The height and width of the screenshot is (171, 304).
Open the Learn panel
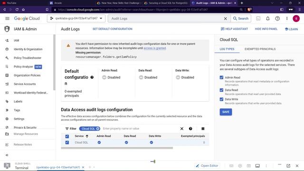pos(291,29)
